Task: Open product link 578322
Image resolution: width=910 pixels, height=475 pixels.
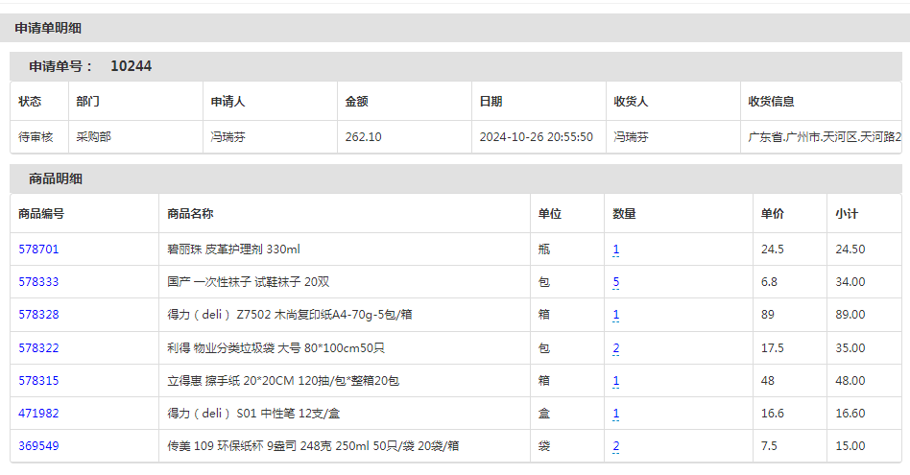Action: [x=38, y=348]
